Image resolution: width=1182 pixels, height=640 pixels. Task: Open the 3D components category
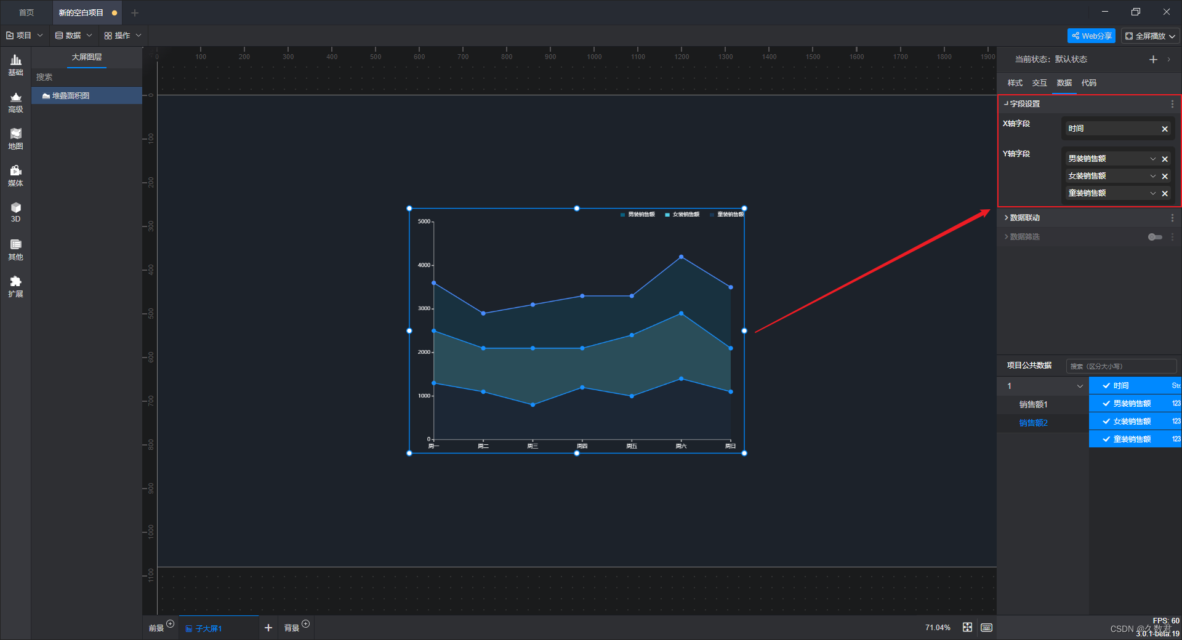point(15,212)
